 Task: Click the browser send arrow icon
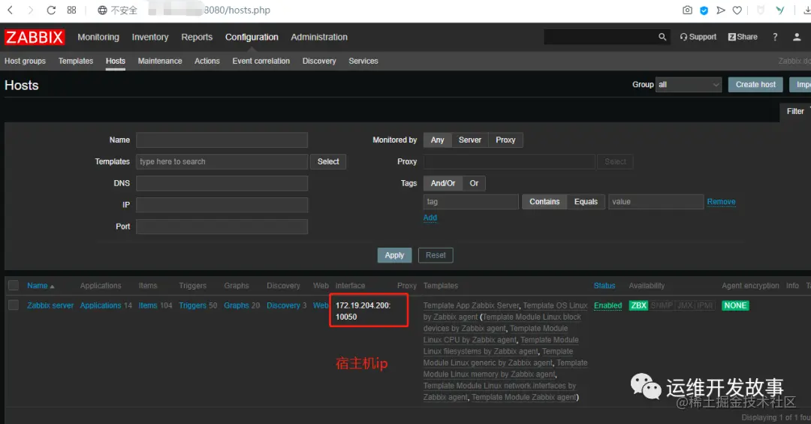pos(720,10)
